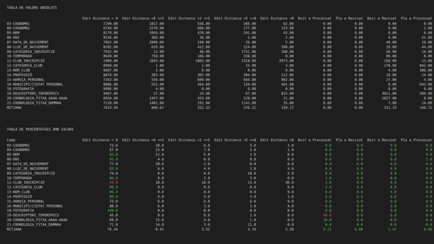Select '04-COGNOM02' row label in percentages table
This screenshot has height=244, width=434.
(x=18, y=150)
